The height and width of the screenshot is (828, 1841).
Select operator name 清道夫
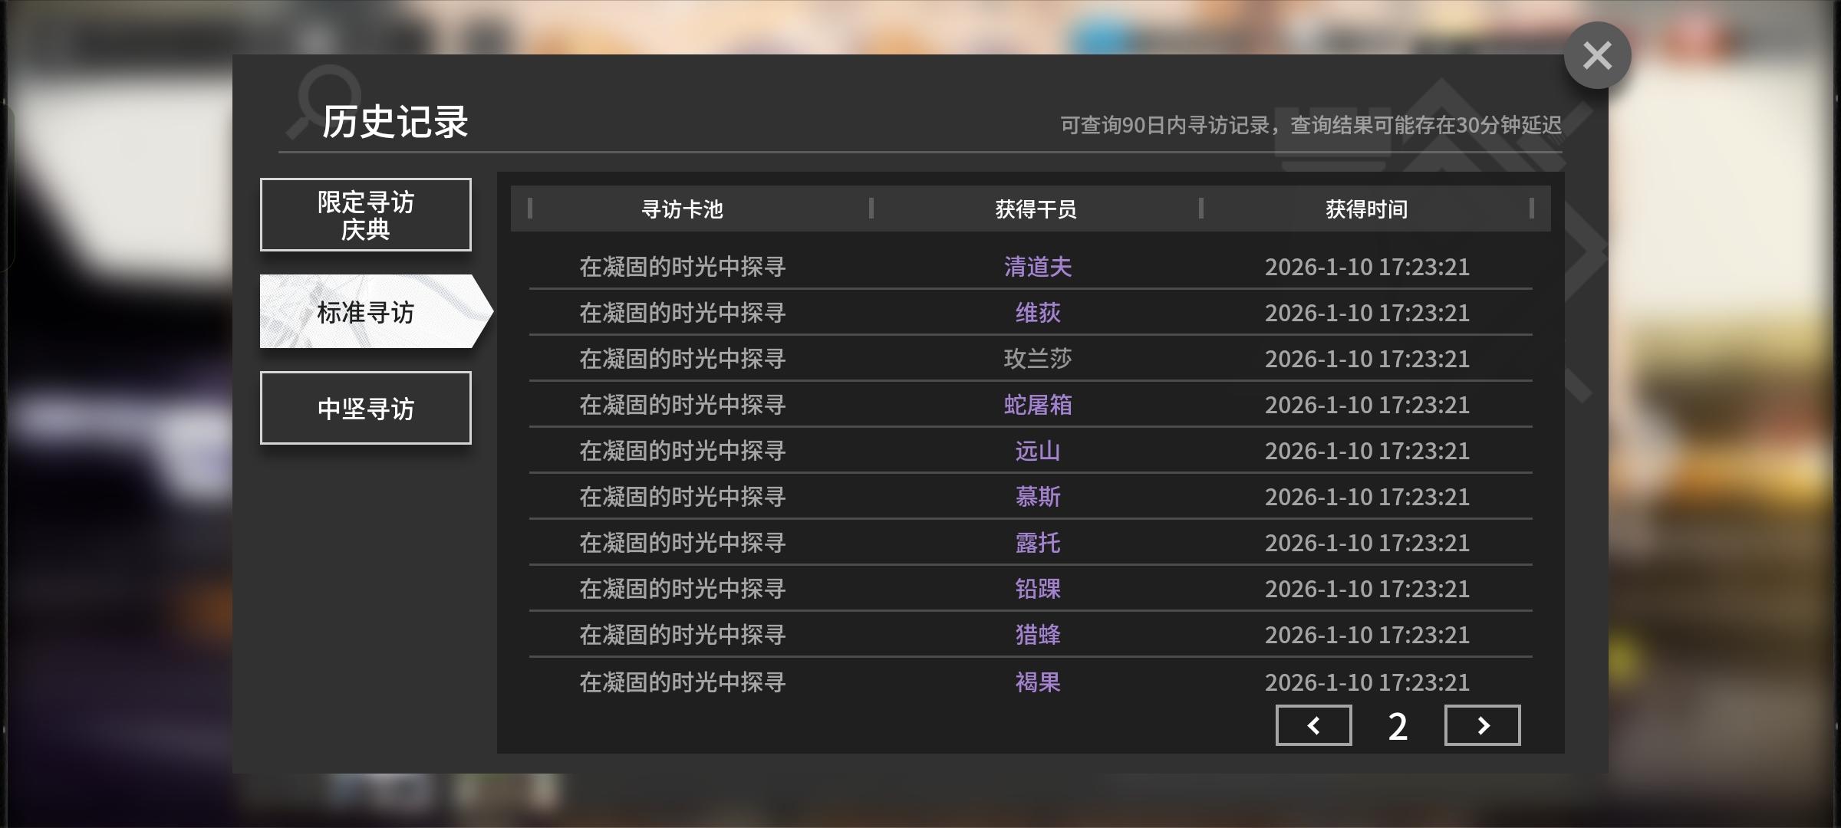pyautogui.click(x=1038, y=267)
